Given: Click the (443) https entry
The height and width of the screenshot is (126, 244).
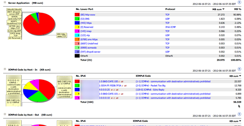Looking at the screenshot, I should click(86, 23).
